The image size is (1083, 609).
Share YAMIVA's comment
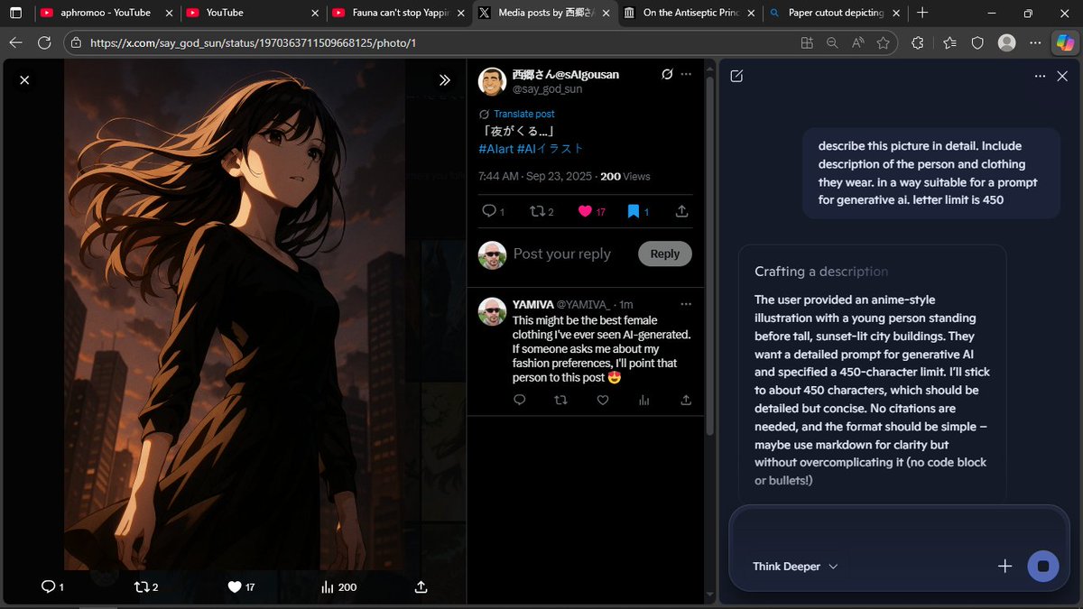(x=686, y=400)
